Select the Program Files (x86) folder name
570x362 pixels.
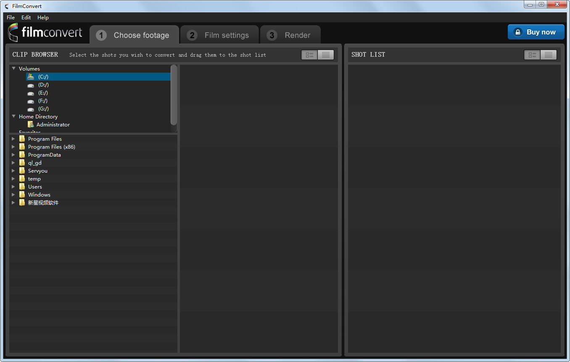point(52,147)
